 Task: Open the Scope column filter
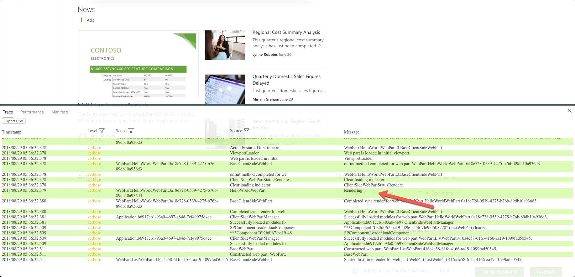(x=131, y=131)
